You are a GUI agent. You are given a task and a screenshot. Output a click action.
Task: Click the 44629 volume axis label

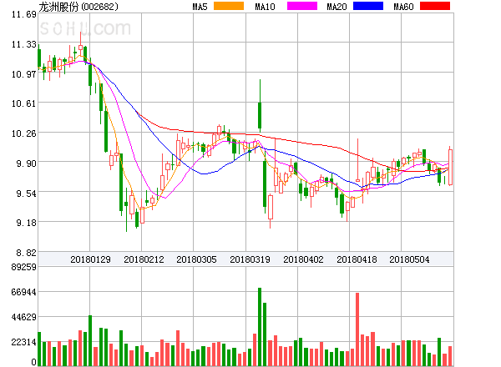coord(24,317)
